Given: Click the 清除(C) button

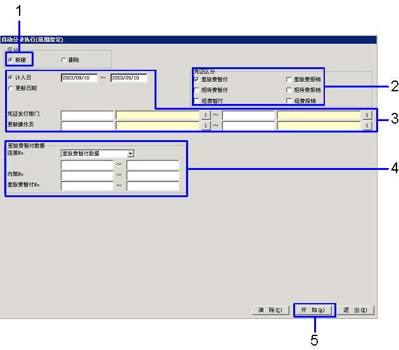Looking at the screenshot, I should [270, 310].
